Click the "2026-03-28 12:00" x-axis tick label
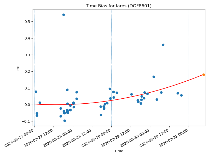The height and width of the screenshot is (157, 209). click(78, 138)
